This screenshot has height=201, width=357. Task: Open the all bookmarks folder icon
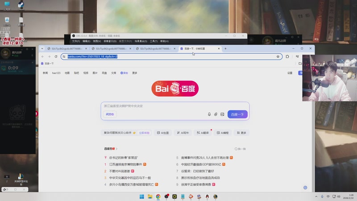click(x=300, y=63)
